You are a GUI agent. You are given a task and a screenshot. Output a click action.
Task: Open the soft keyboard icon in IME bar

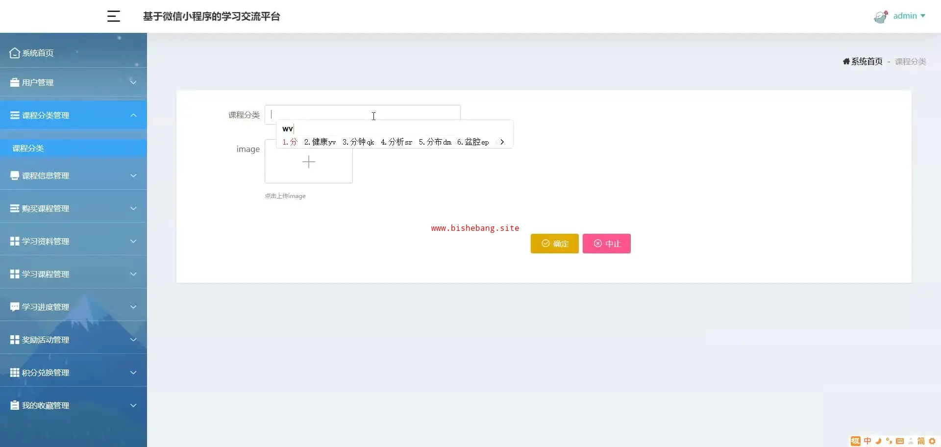coord(900,441)
